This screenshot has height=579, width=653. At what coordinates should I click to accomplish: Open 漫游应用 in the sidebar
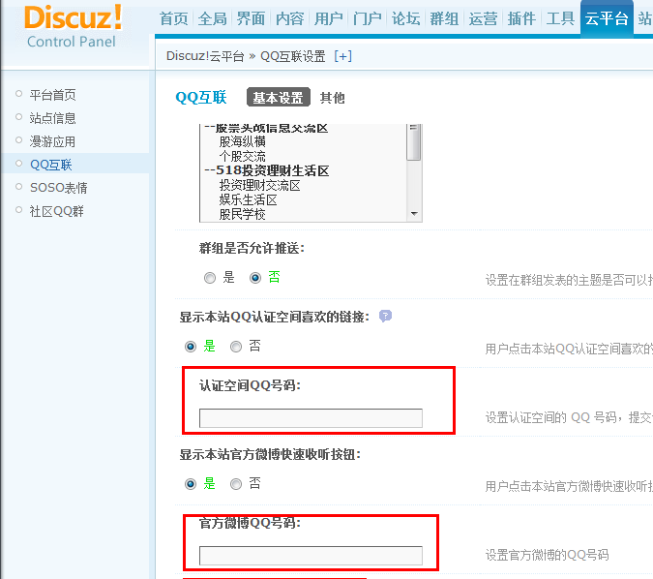[x=52, y=141]
